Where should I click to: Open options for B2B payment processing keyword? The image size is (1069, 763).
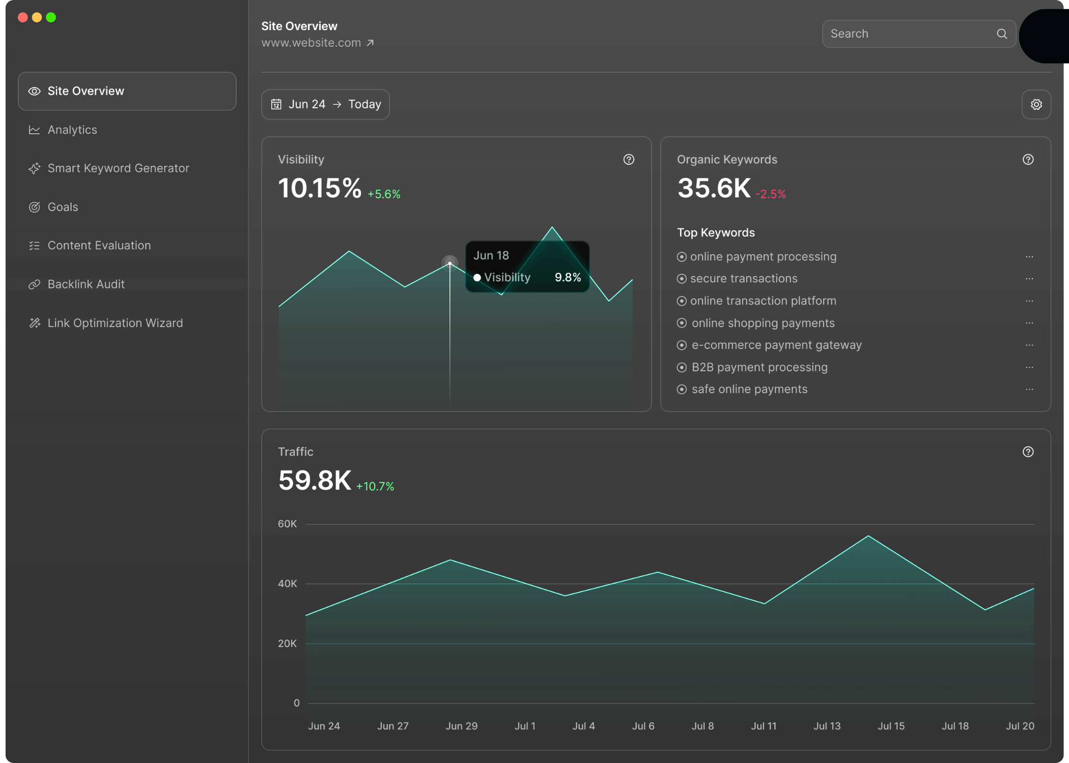[x=1029, y=367]
